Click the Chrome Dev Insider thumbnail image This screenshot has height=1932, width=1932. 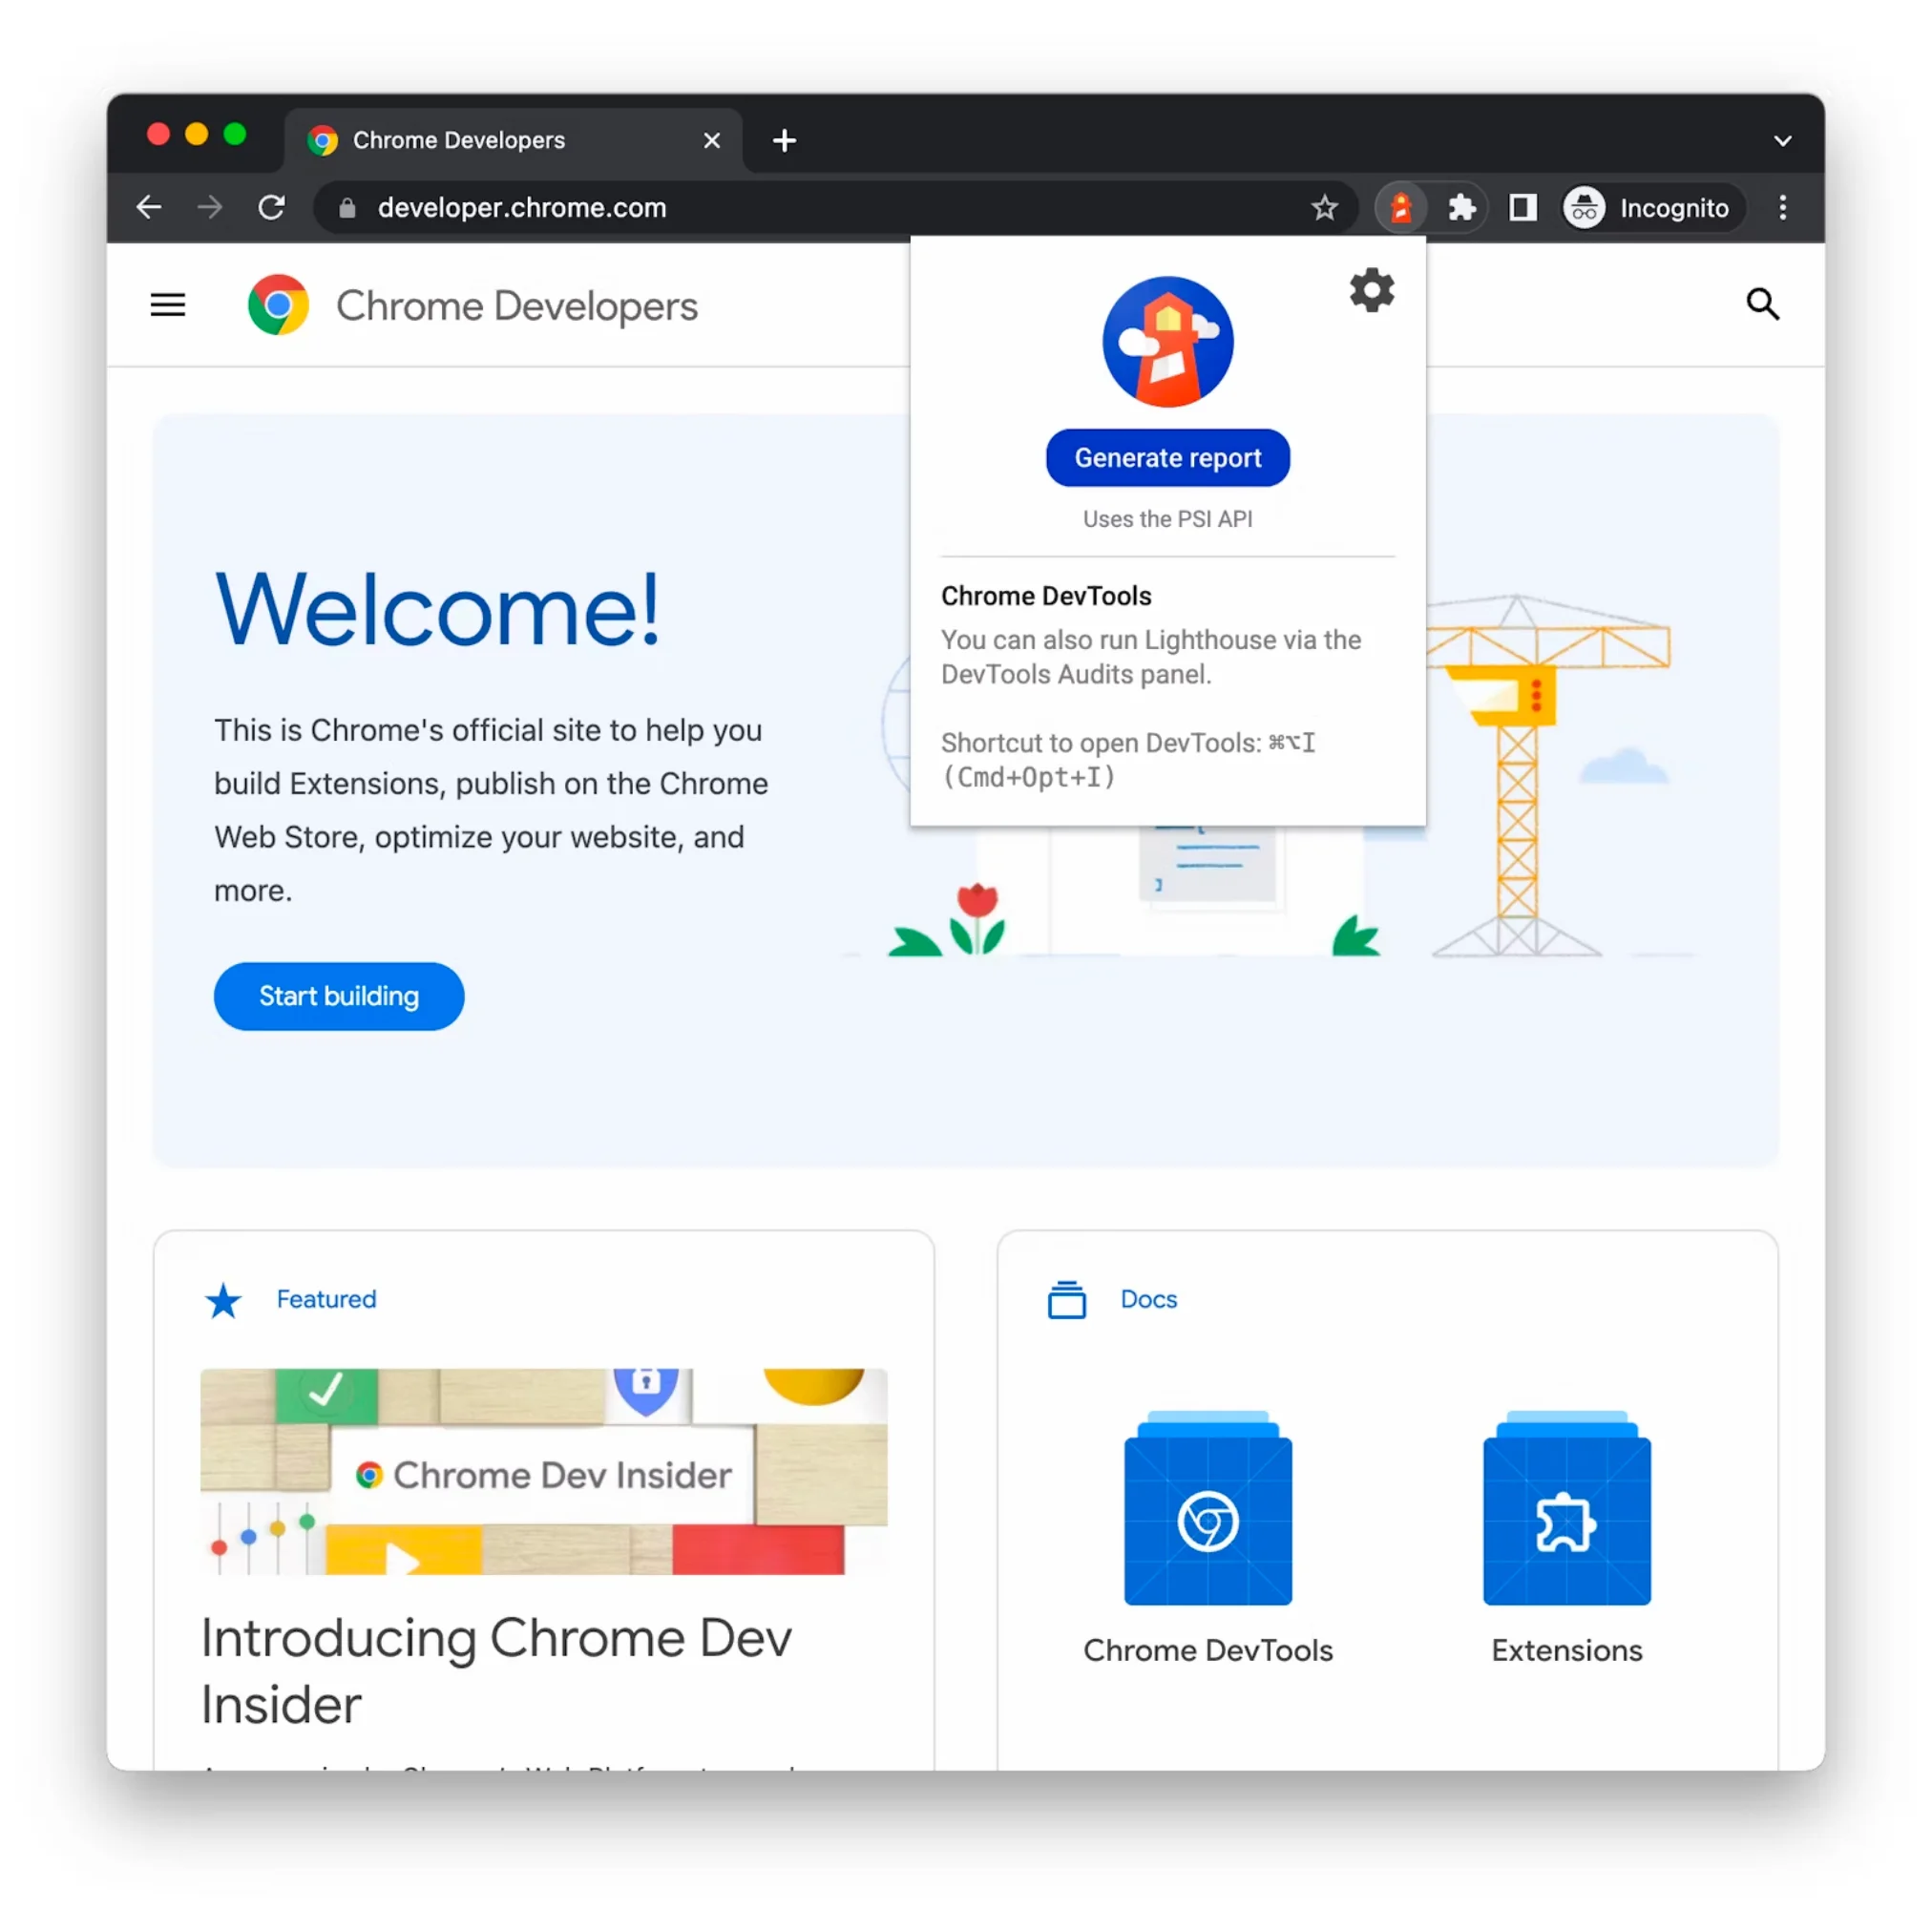point(543,1471)
